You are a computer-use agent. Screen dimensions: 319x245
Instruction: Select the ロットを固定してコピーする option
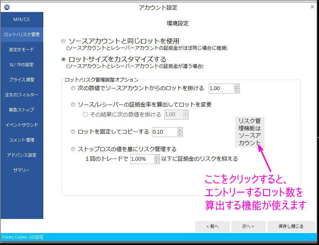coord(73,132)
